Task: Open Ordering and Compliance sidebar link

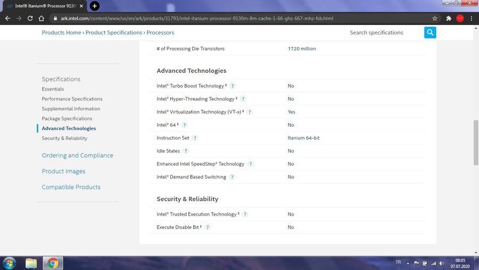Action: coord(77,156)
